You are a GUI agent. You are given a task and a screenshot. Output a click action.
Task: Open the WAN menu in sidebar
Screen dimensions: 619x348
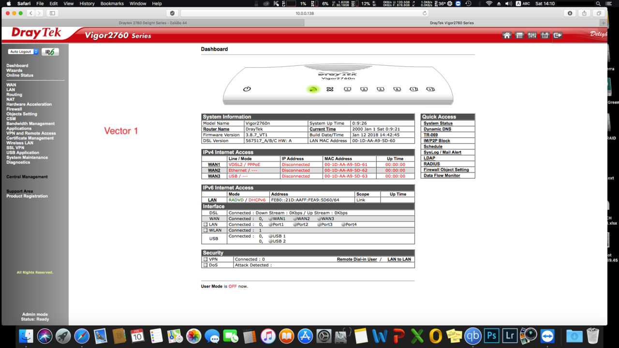pyautogui.click(x=11, y=85)
